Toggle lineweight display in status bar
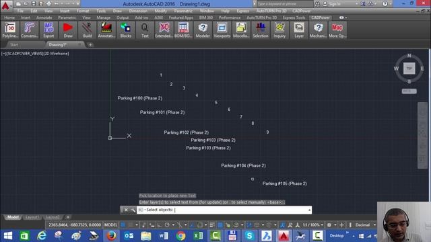Image resolution: width=431 pixels, height=242 pixels. click(x=212, y=225)
